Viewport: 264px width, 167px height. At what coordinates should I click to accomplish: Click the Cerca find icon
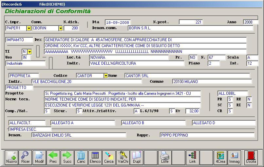point(109,158)
